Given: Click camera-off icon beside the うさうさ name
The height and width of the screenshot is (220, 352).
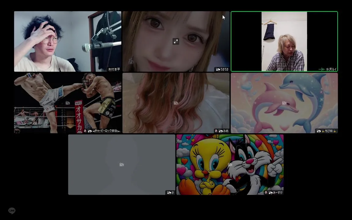Looking at the screenshot, I should [218, 69].
